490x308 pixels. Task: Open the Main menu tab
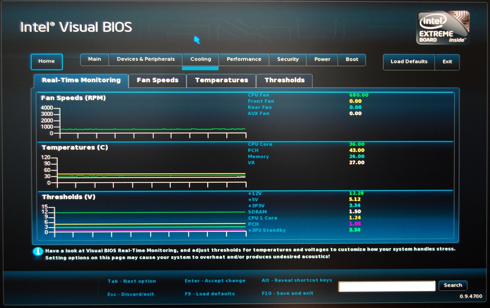[x=95, y=59]
